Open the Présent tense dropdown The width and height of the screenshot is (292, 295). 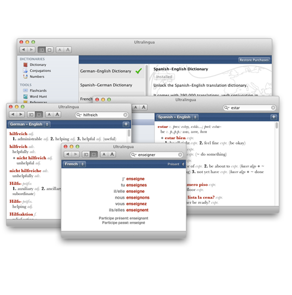(x=176, y=164)
